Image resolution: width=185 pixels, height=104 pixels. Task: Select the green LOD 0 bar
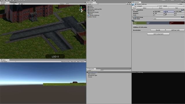140,23
